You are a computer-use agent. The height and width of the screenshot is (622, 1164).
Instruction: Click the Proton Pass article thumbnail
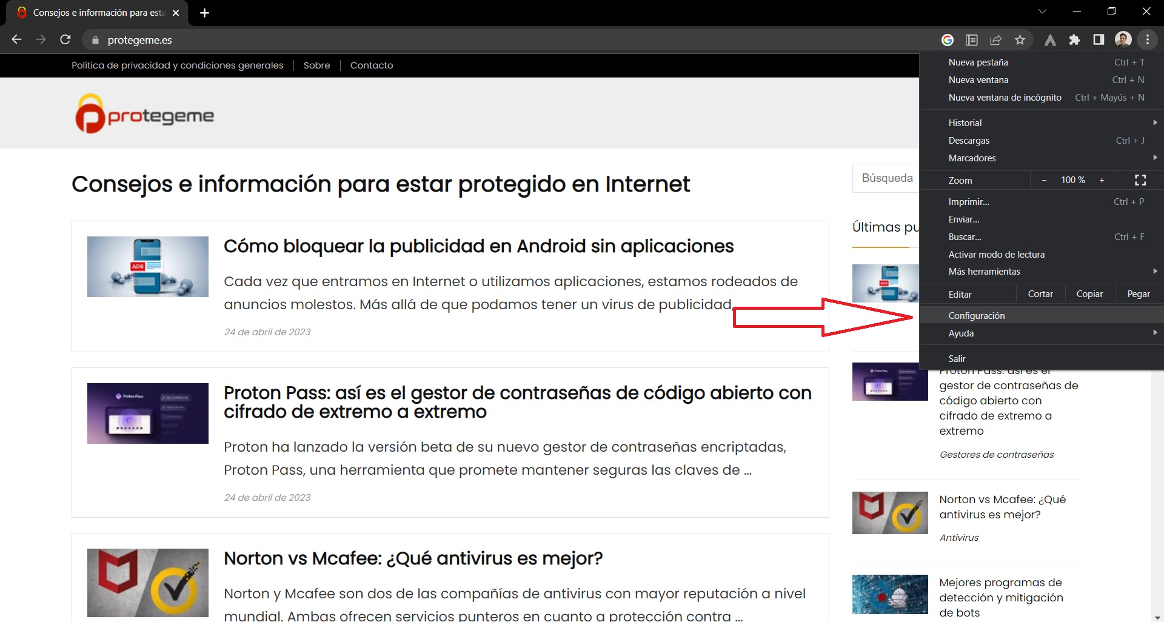(148, 413)
